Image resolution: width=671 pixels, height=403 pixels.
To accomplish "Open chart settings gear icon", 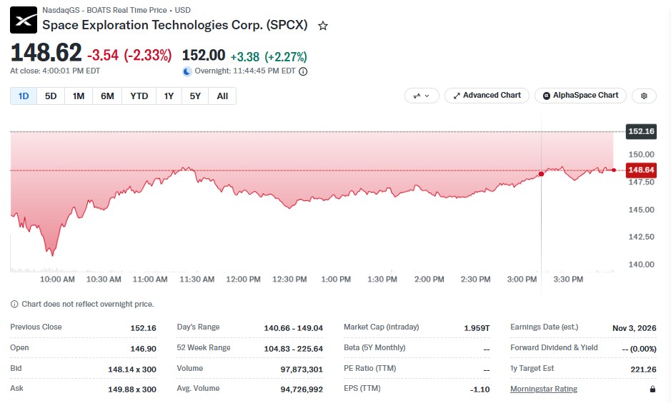I will click(644, 96).
